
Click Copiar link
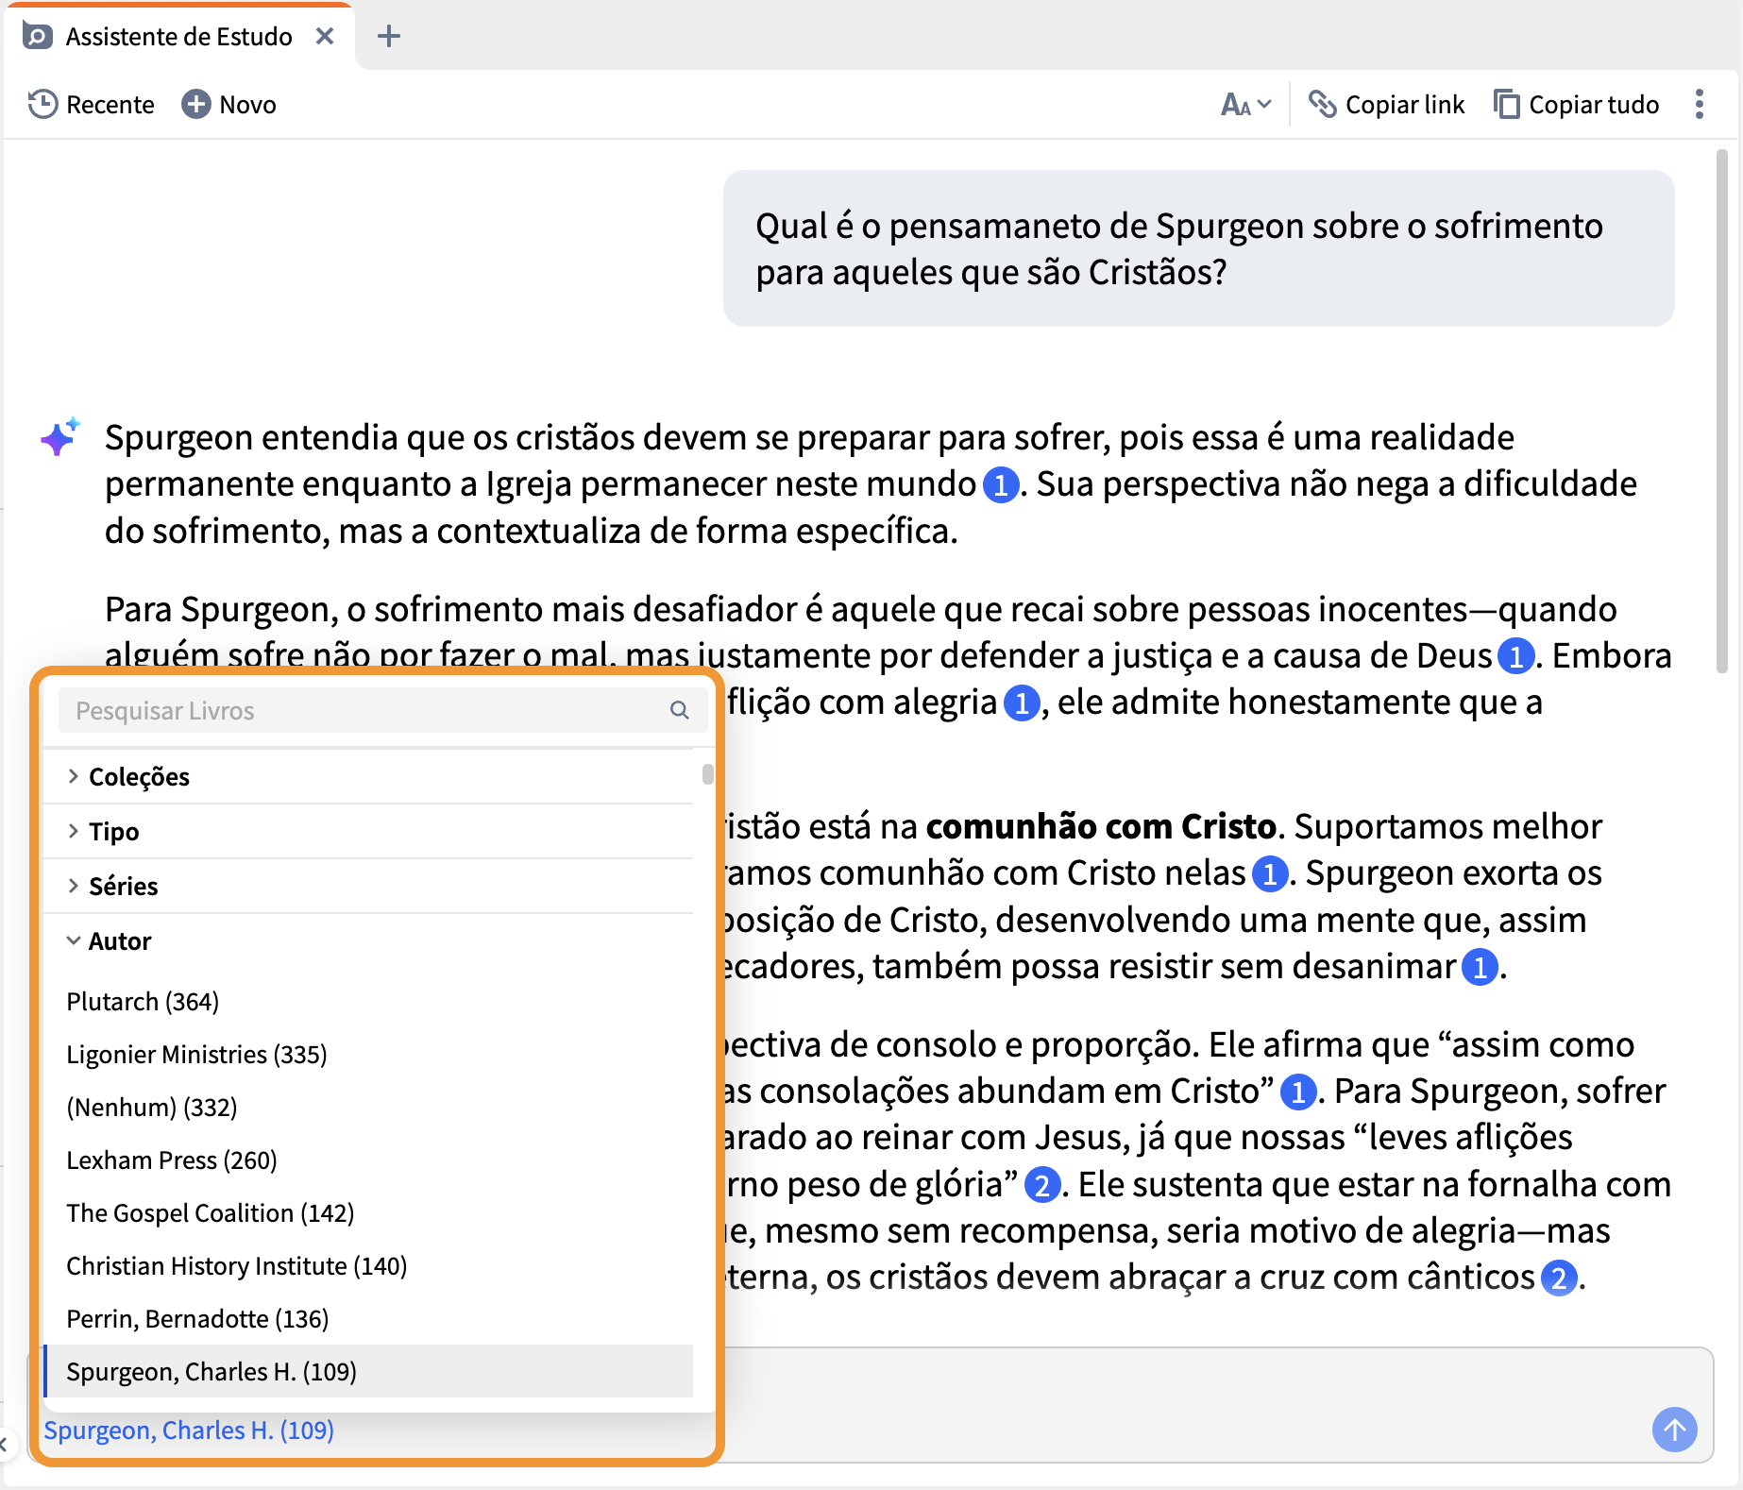click(x=1386, y=105)
